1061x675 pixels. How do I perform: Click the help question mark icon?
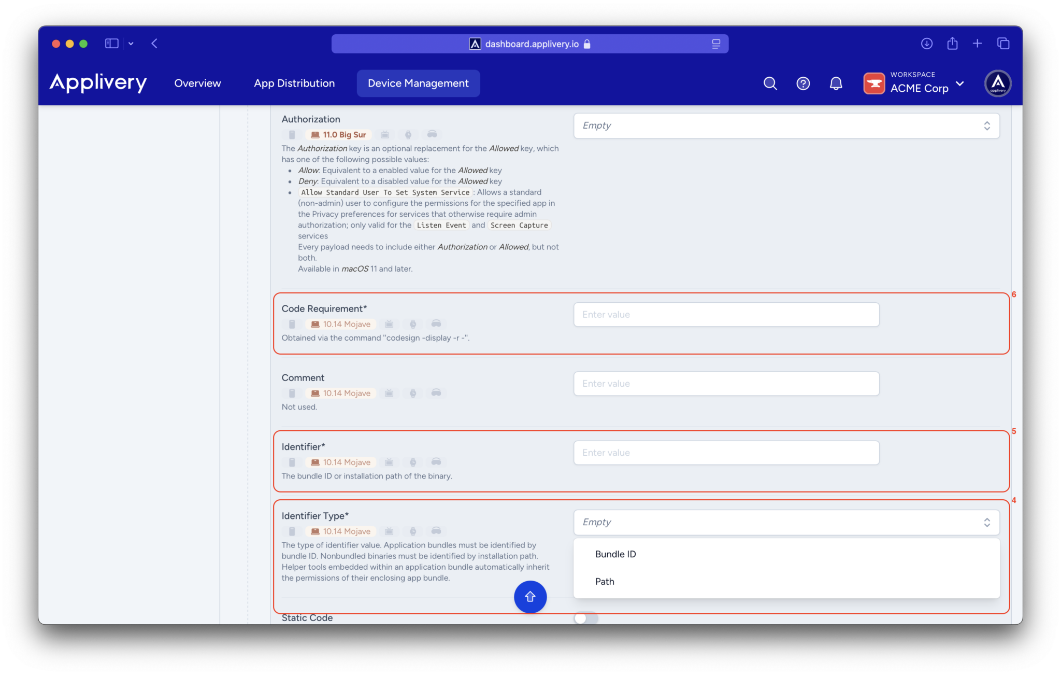pos(803,83)
